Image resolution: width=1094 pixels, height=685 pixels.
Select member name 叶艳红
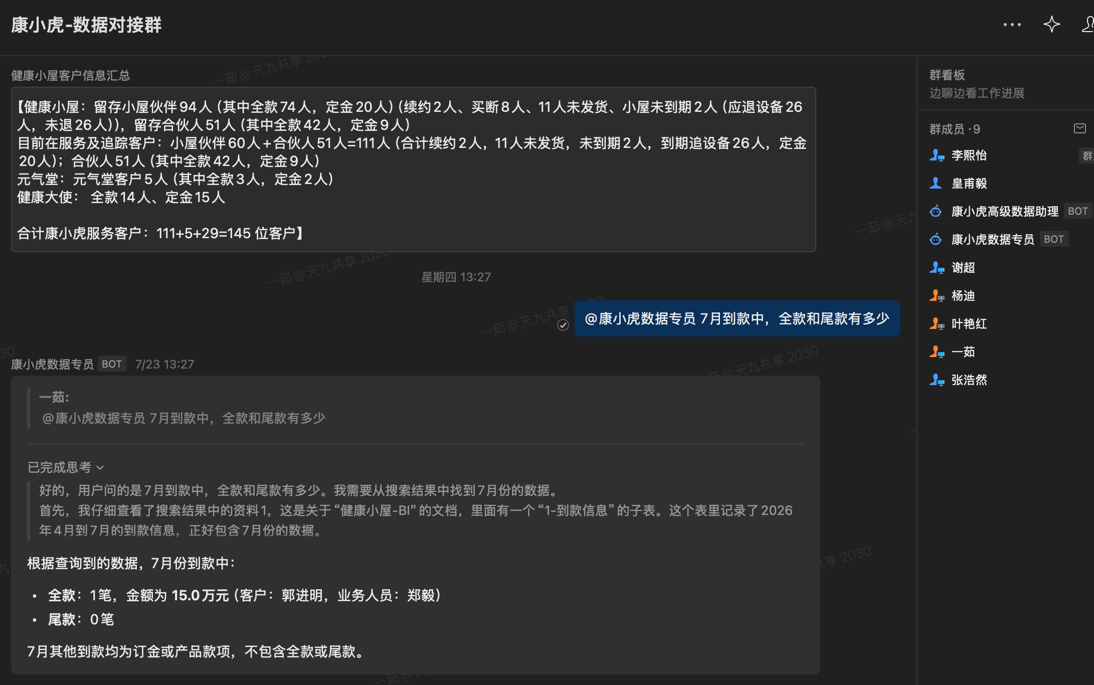(969, 324)
